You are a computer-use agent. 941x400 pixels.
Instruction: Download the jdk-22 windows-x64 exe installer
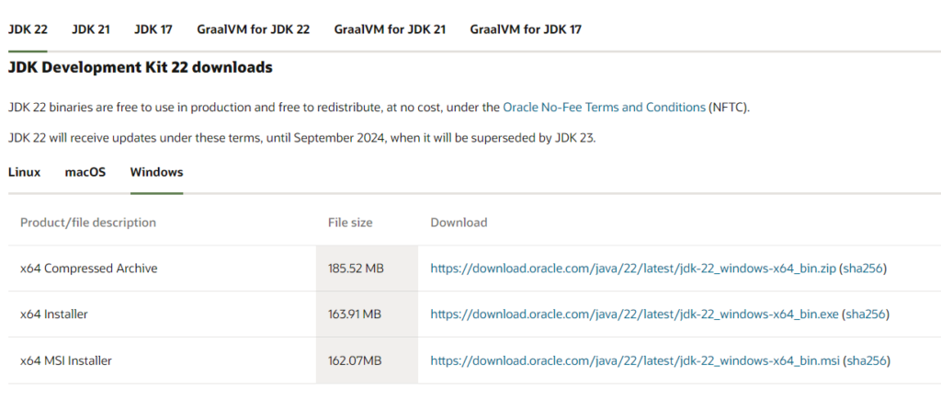[634, 314]
